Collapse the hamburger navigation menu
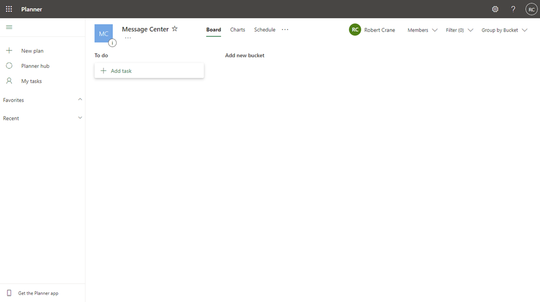This screenshot has height=302, width=540. (x=9, y=27)
